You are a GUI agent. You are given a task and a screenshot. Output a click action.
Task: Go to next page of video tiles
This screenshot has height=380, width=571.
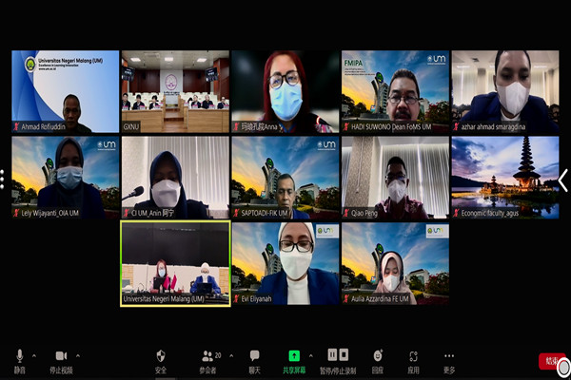point(562,180)
